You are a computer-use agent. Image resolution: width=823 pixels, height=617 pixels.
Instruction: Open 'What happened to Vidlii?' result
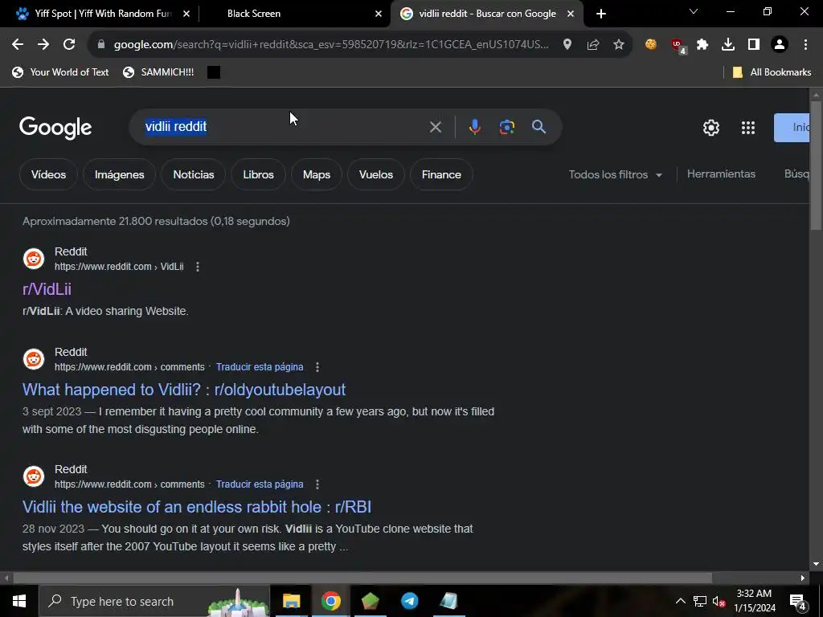(x=184, y=390)
